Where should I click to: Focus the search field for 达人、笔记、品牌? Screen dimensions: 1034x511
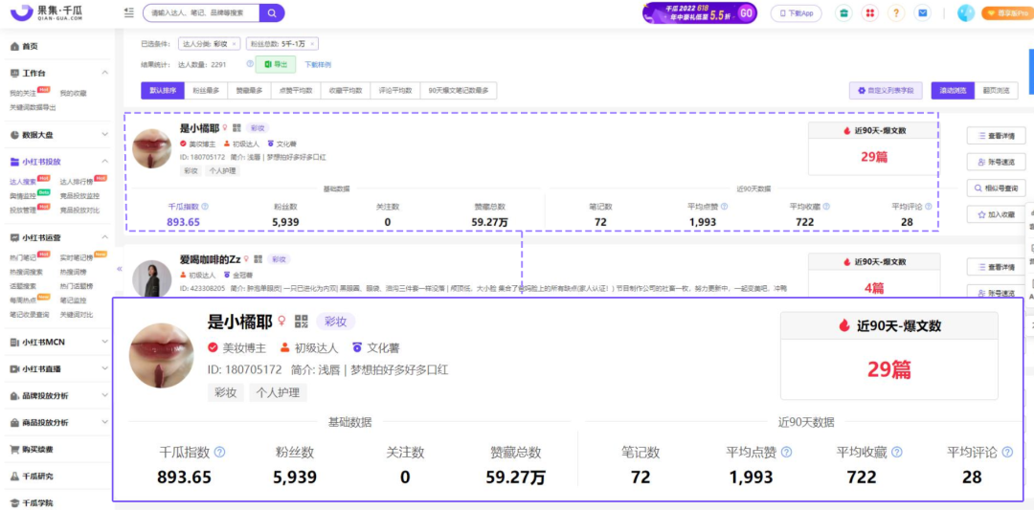tap(201, 12)
